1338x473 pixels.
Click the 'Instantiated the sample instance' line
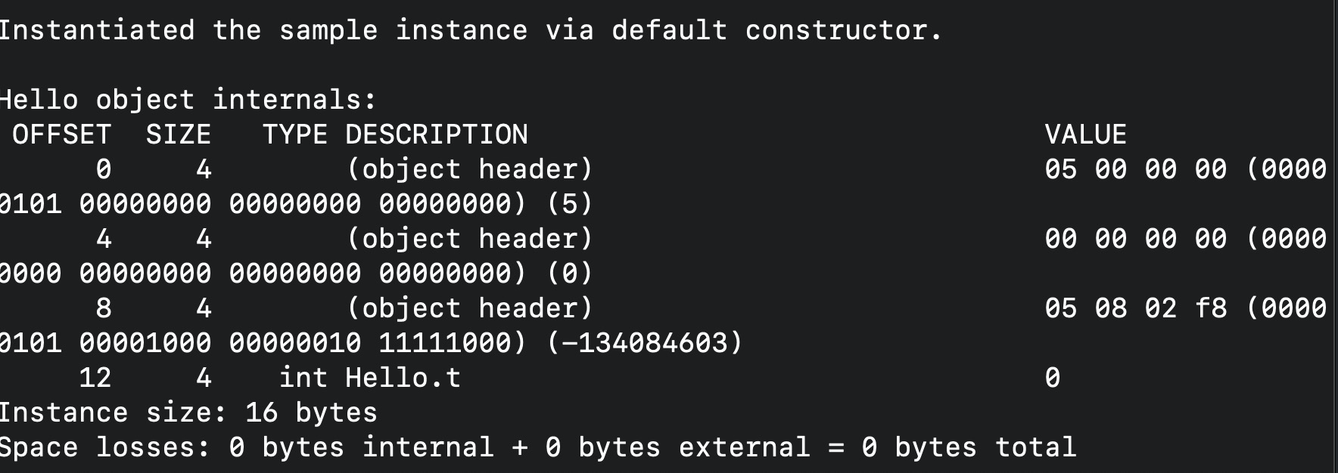pyautogui.click(x=470, y=30)
